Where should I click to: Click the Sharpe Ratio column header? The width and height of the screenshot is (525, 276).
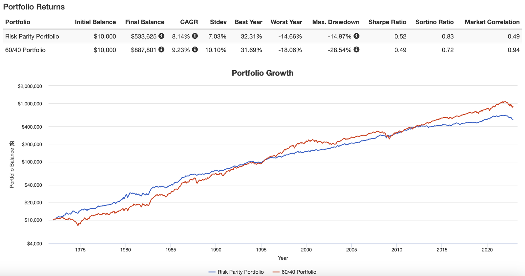[x=387, y=22]
